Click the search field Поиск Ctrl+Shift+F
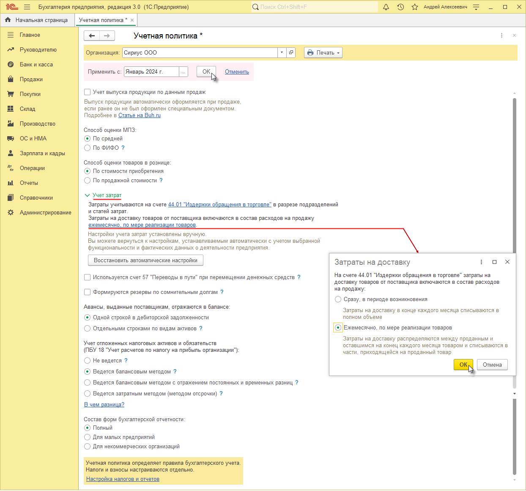The height and width of the screenshot is (491, 526). 314,7
